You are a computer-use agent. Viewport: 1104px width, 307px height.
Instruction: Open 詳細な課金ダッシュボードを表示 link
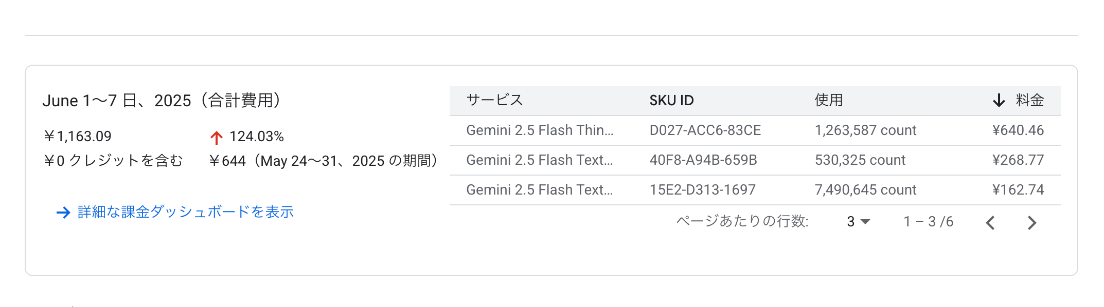pos(185,212)
